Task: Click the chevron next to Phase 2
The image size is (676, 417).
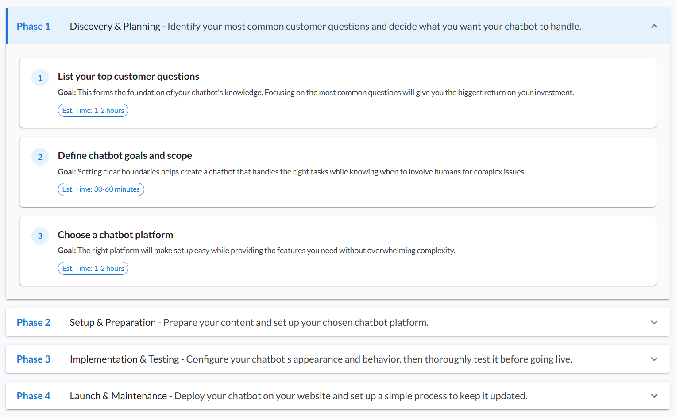Action: click(654, 322)
